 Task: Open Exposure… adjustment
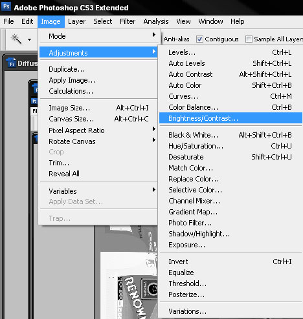tap(230, 245)
